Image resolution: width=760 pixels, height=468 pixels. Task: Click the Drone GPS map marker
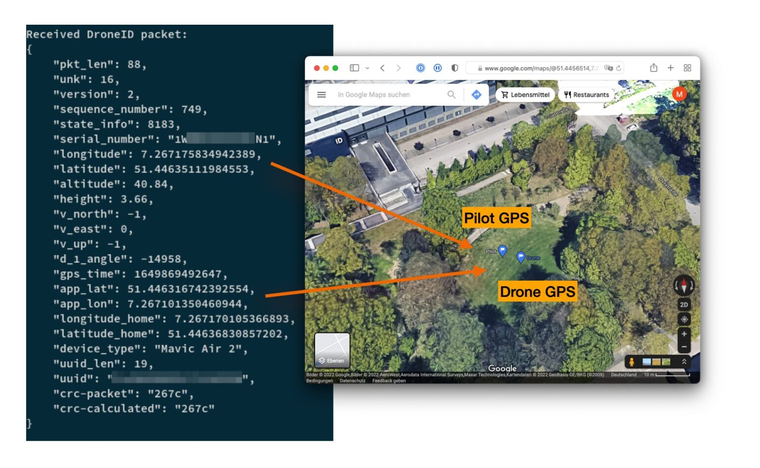522,257
